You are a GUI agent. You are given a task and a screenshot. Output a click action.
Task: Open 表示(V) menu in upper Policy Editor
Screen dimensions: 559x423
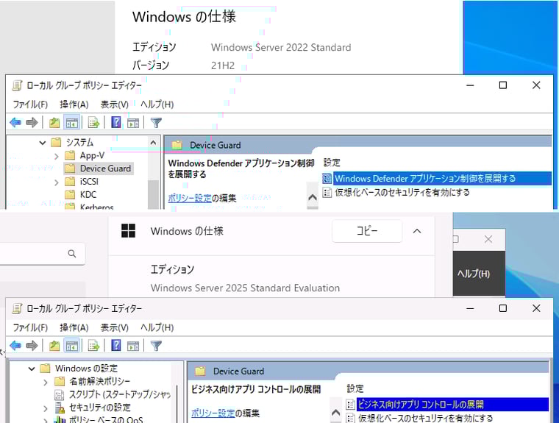[115, 104]
